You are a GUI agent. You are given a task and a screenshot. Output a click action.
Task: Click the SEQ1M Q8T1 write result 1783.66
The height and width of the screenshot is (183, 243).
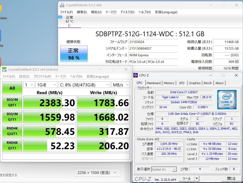tap(104, 102)
